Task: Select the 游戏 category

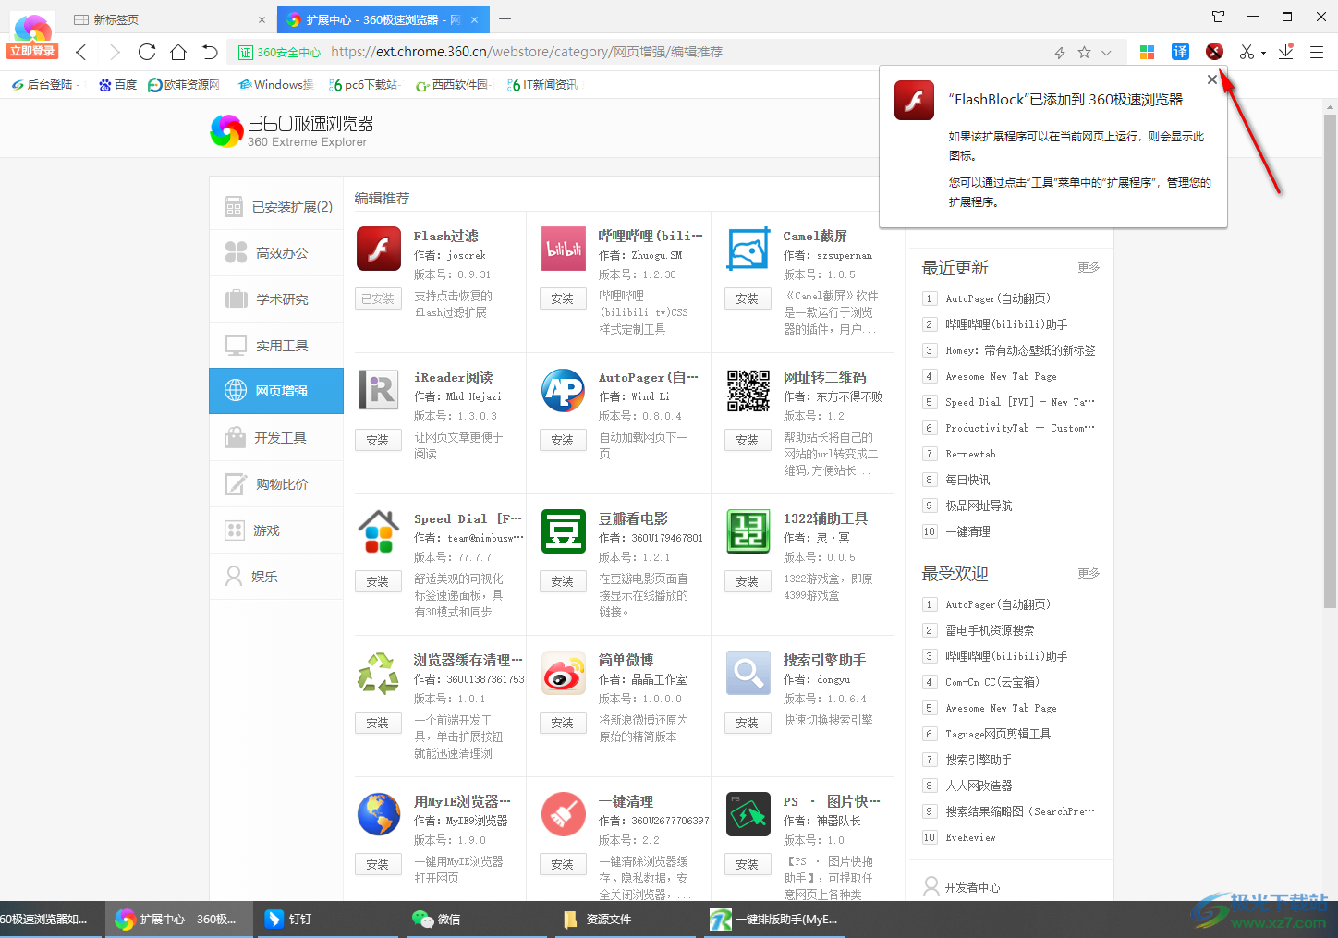Action: (x=276, y=530)
